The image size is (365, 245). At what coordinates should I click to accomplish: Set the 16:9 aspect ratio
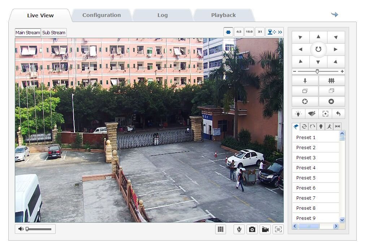(249, 32)
